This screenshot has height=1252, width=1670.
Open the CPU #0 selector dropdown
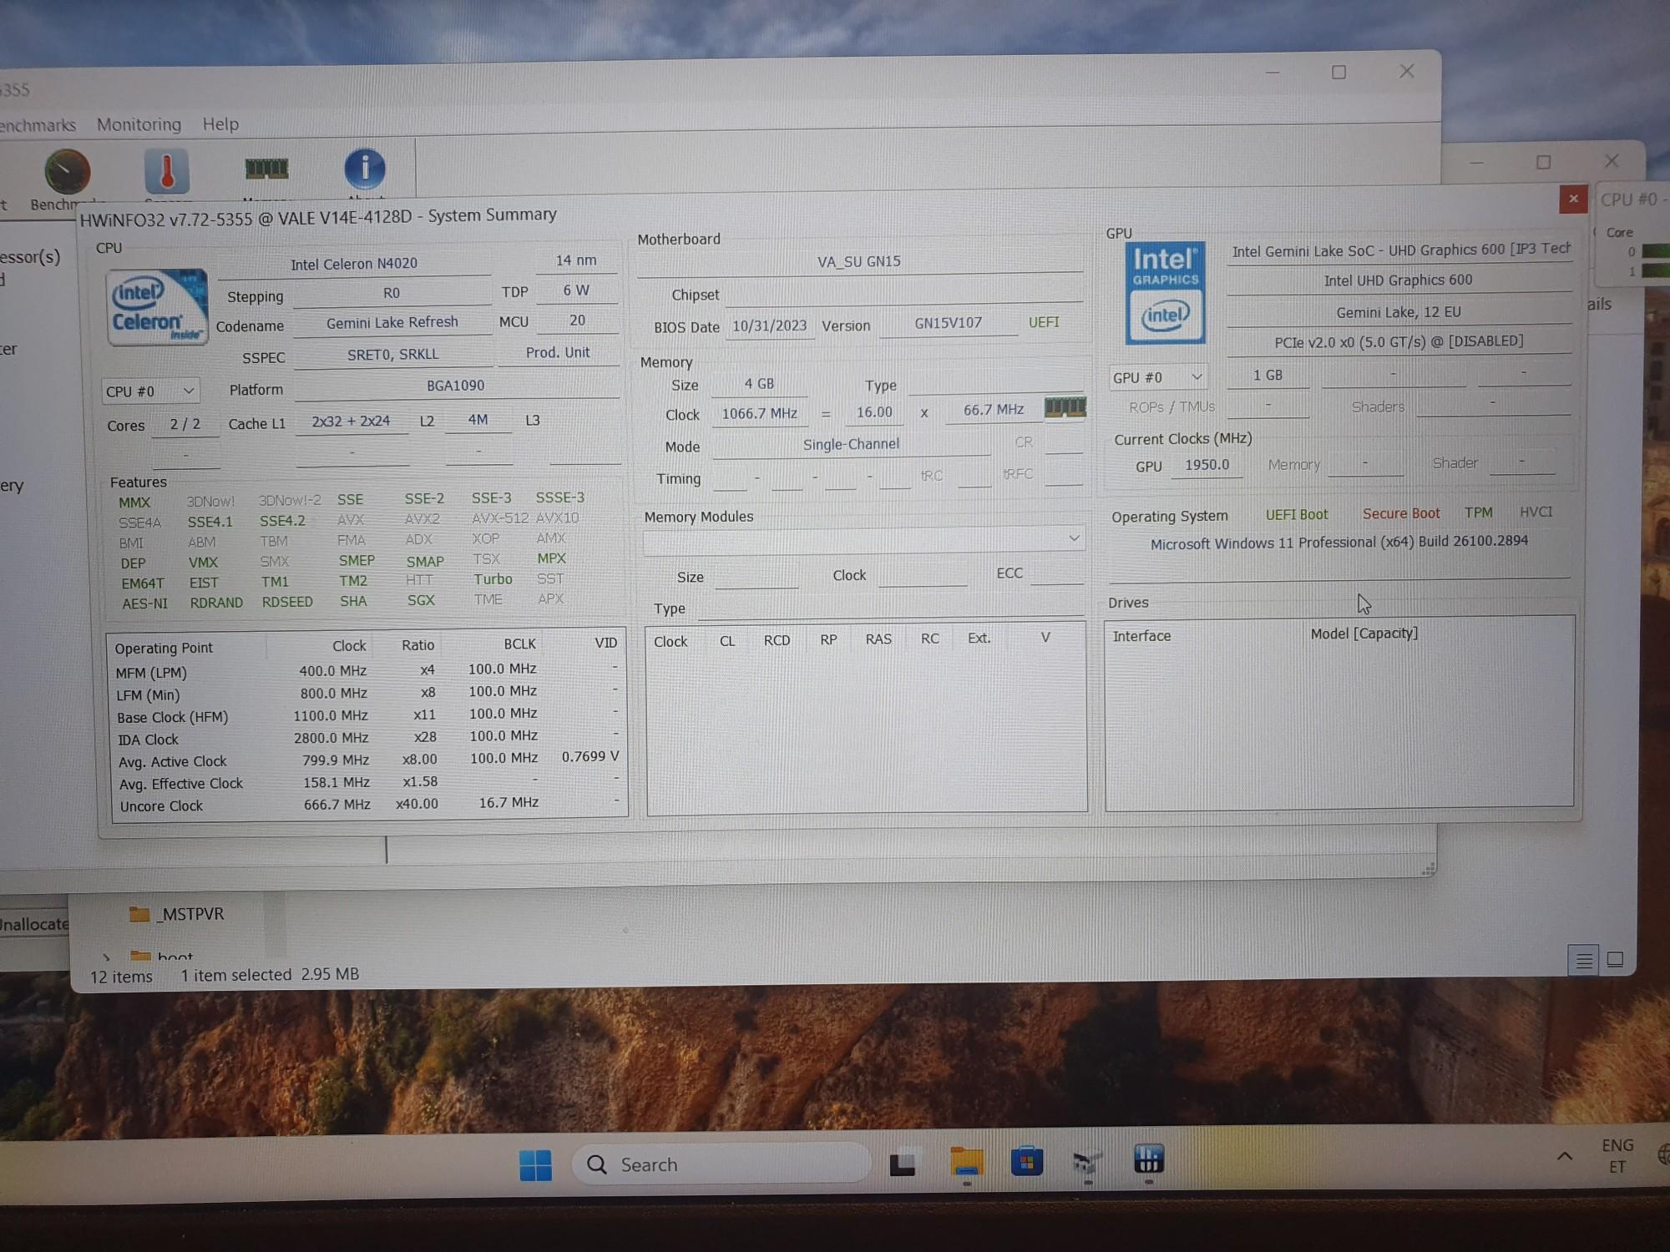[150, 391]
